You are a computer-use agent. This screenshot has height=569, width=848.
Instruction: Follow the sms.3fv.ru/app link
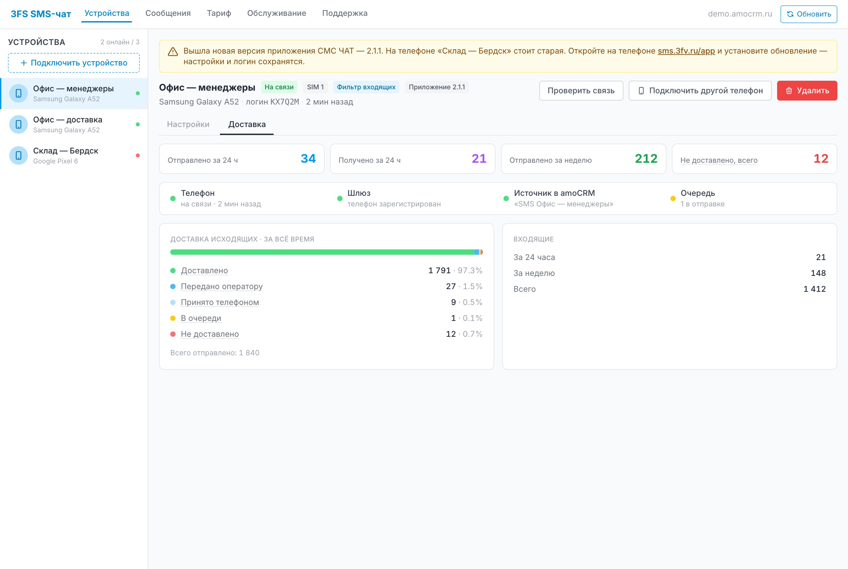tap(686, 51)
